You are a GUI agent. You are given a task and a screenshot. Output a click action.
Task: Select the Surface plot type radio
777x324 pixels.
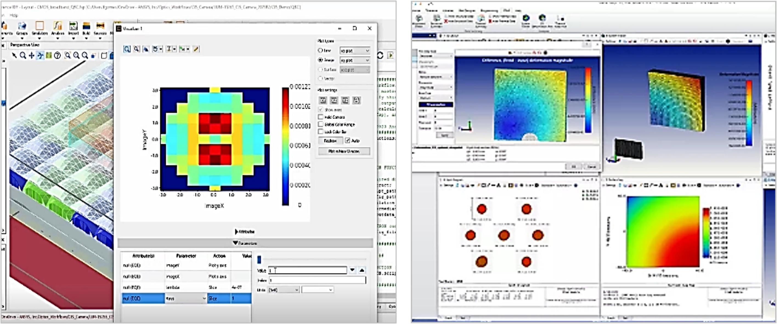click(x=320, y=69)
